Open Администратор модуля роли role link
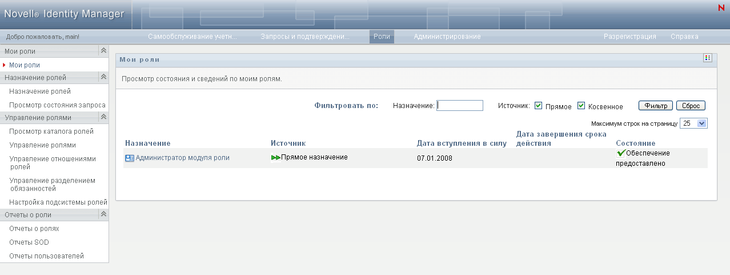Screen dimensions: 730x275 (182, 158)
